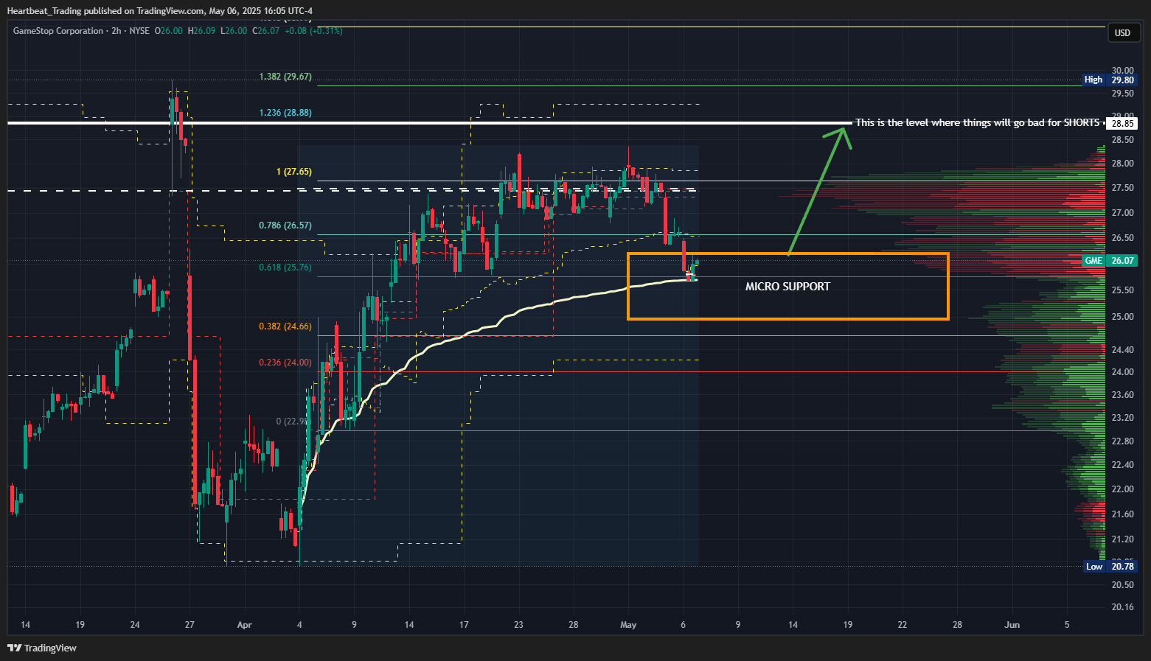Image resolution: width=1151 pixels, height=661 pixels.
Task: Open the USD currency selector
Action: click(1122, 32)
